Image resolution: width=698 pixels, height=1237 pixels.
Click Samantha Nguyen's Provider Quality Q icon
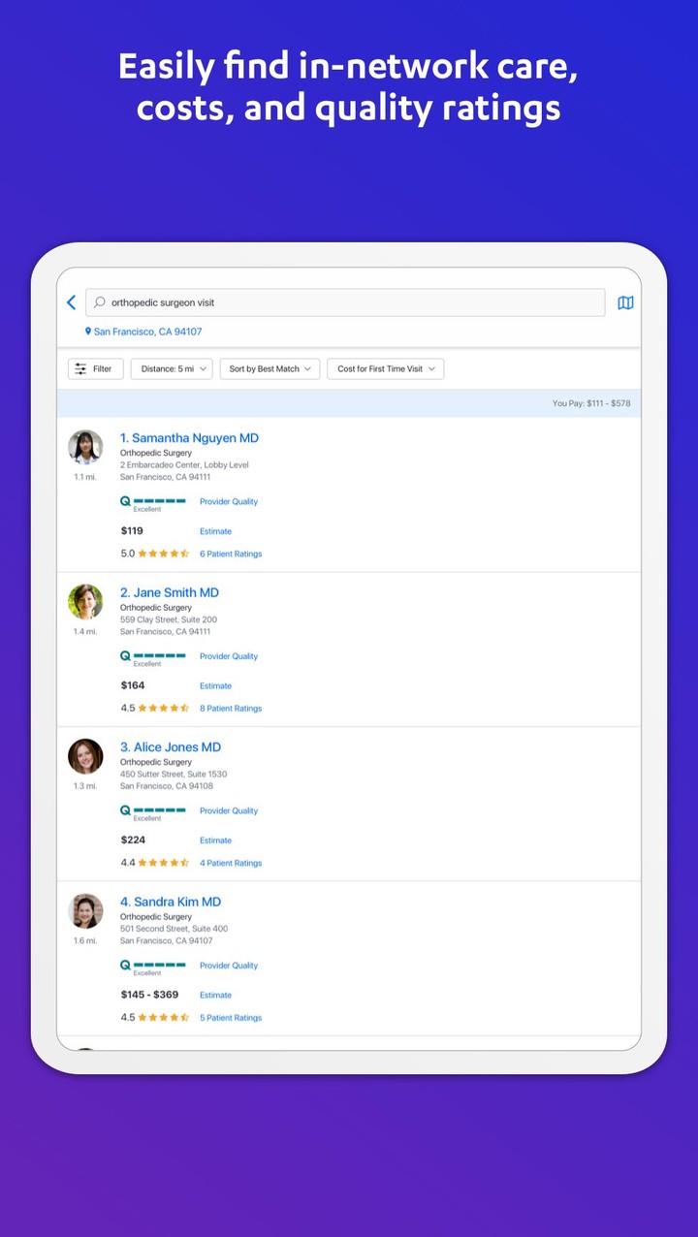click(x=125, y=501)
